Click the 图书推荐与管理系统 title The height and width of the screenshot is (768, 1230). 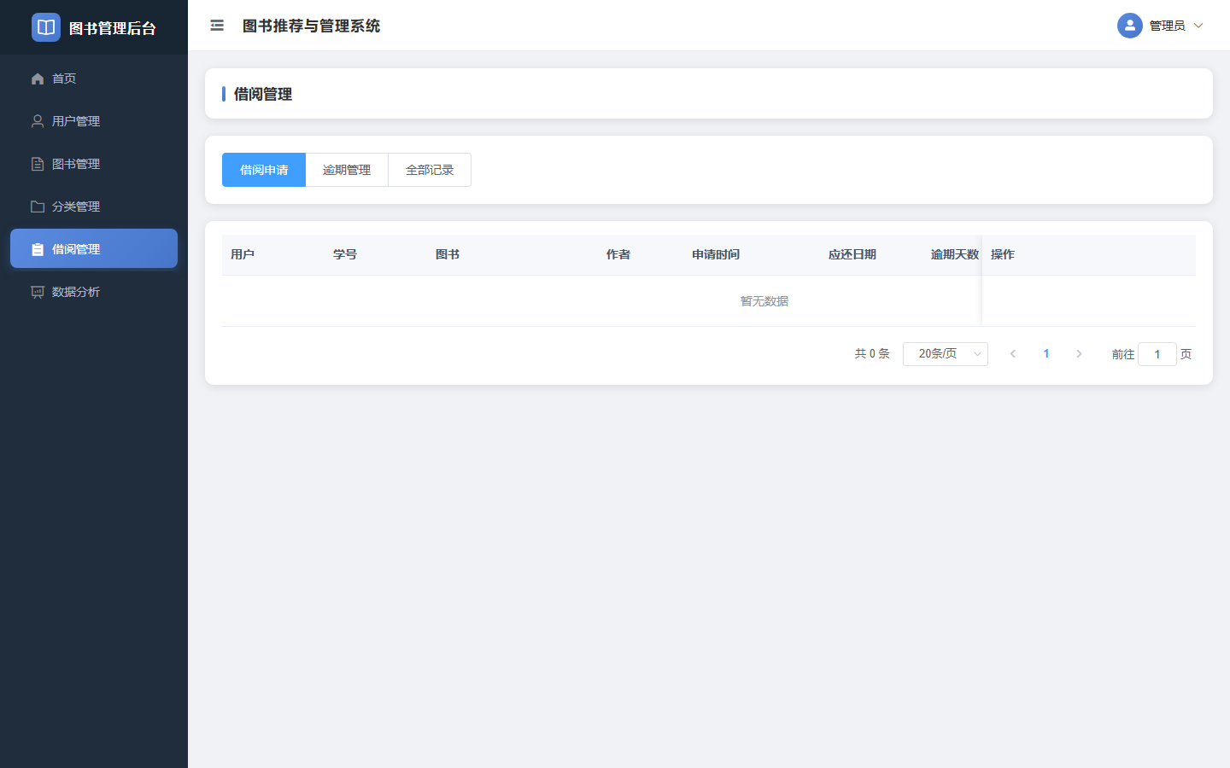click(312, 26)
